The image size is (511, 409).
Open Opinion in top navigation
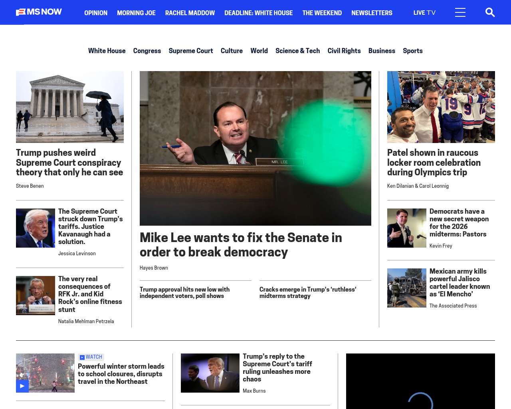96,13
